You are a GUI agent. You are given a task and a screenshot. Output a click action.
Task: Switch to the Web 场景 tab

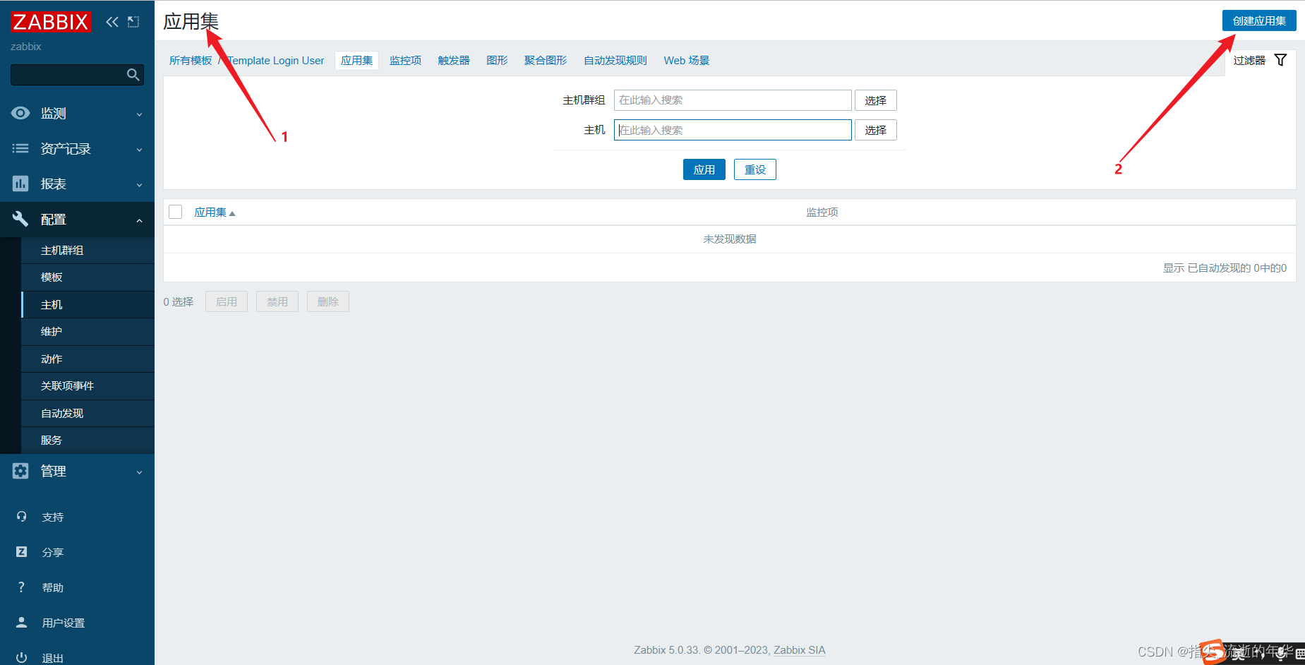click(687, 61)
